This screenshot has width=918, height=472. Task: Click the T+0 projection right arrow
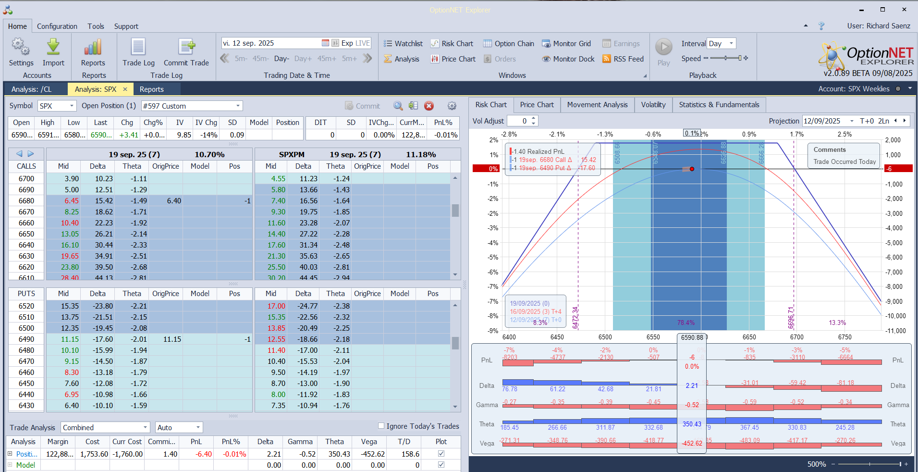[905, 121]
